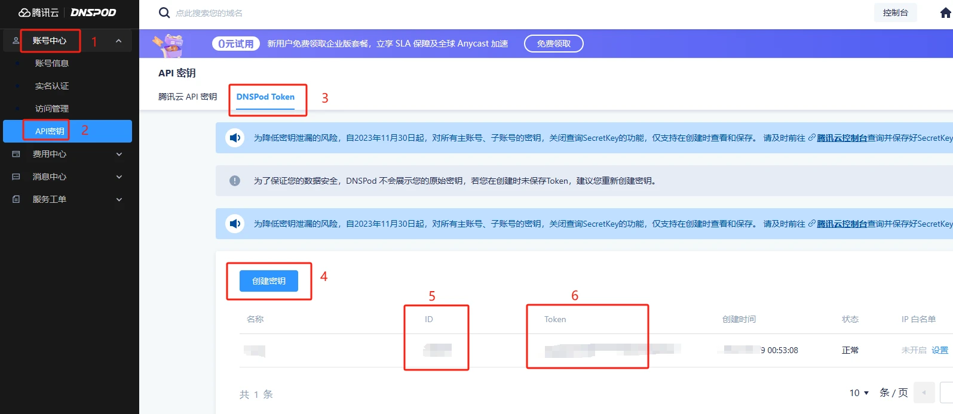953x414 pixels.
Task: Click the 正常 status cell
Action: pyautogui.click(x=850, y=350)
